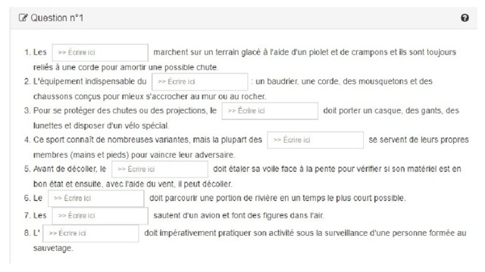Click the text "se servent de leurs propres"

tap(418, 140)
